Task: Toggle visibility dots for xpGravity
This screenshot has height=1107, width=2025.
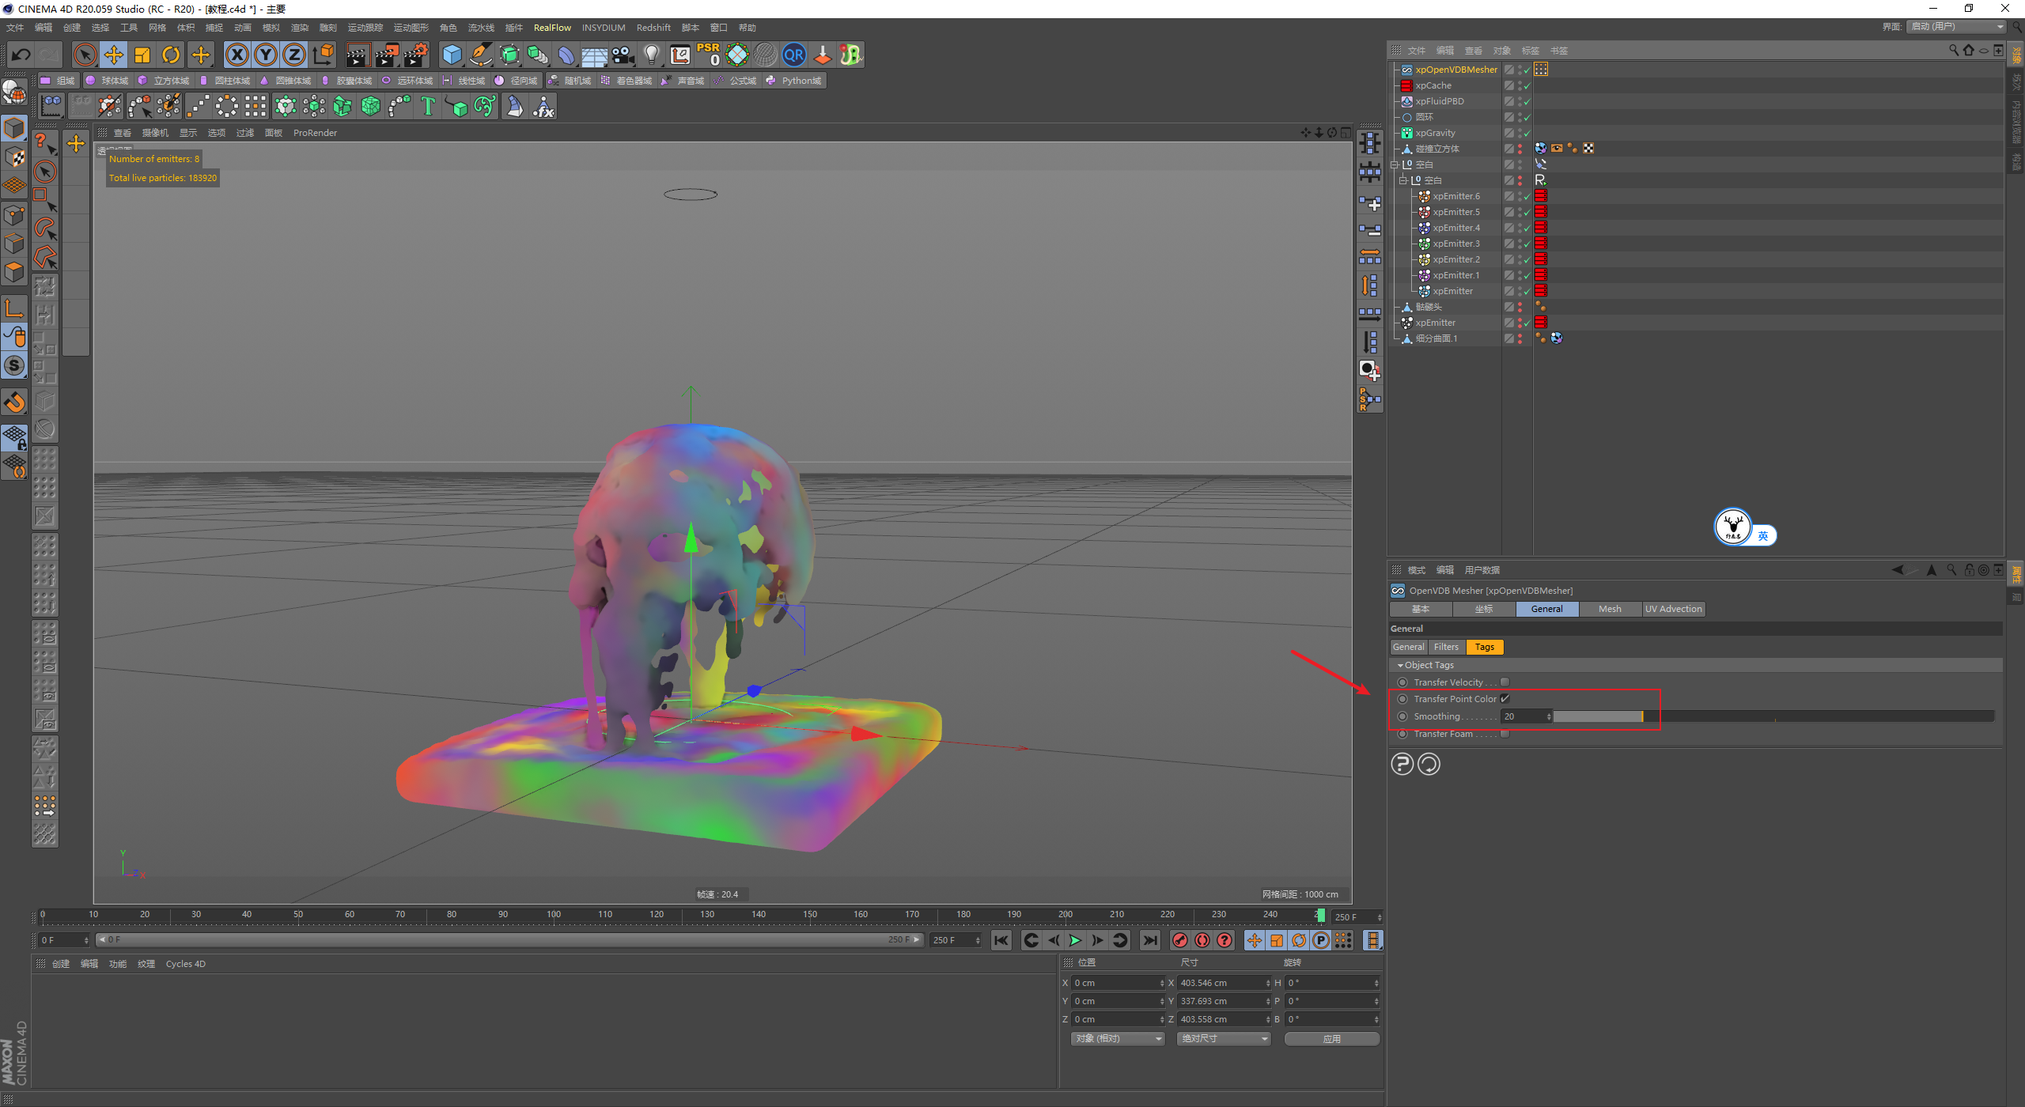Action: [x=1519, y=133]
